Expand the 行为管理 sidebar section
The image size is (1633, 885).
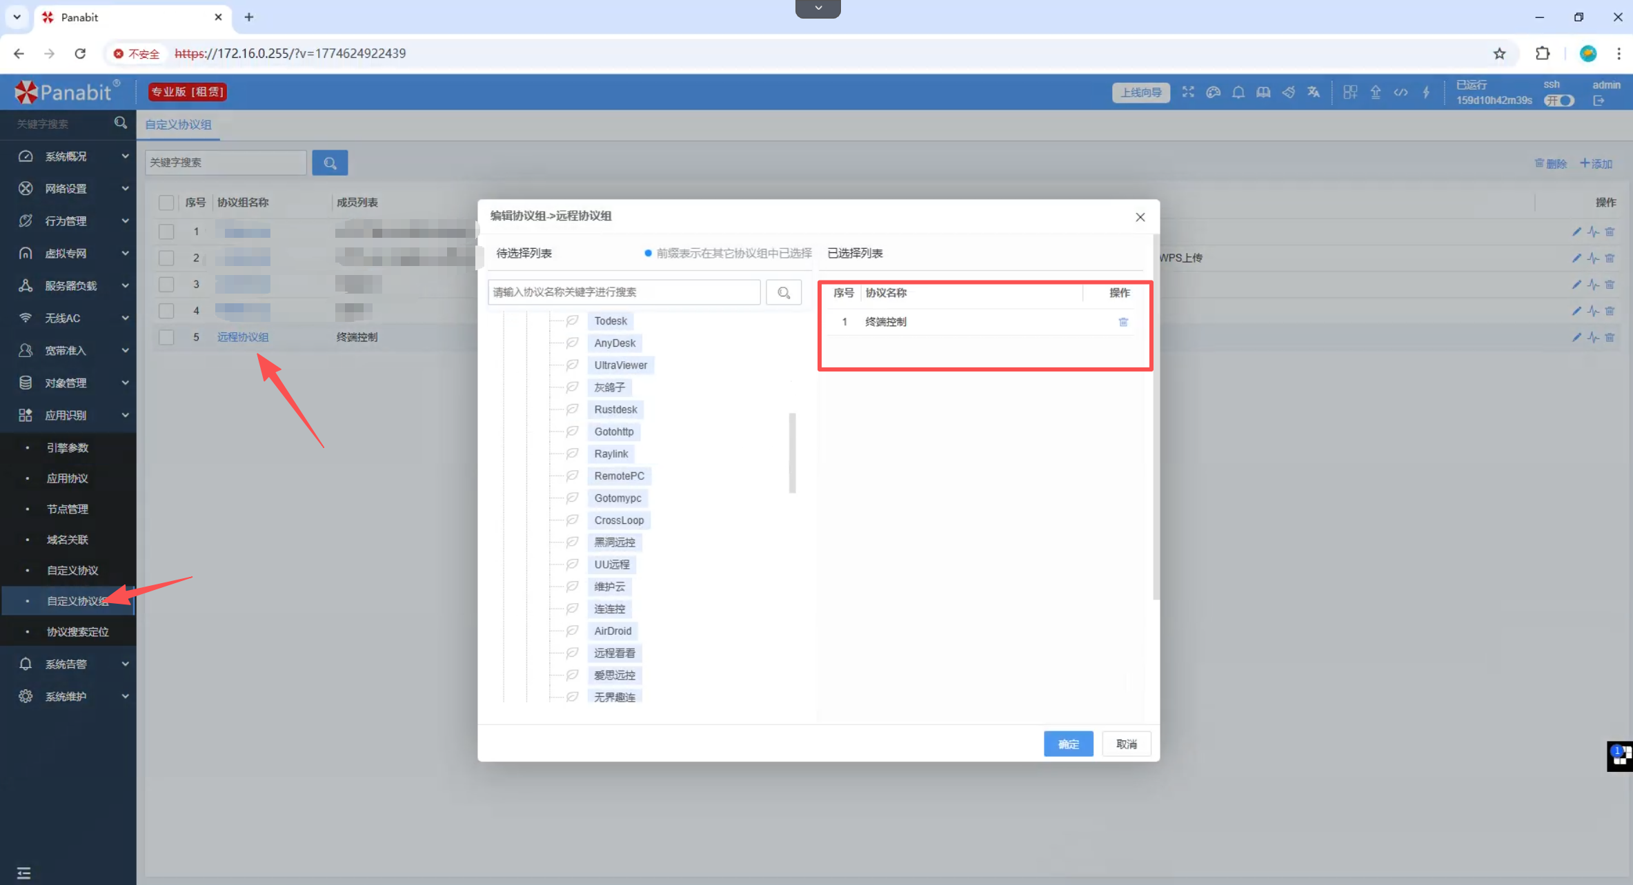click(68, 221)
